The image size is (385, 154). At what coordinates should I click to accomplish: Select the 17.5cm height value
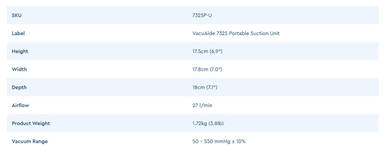200,51
